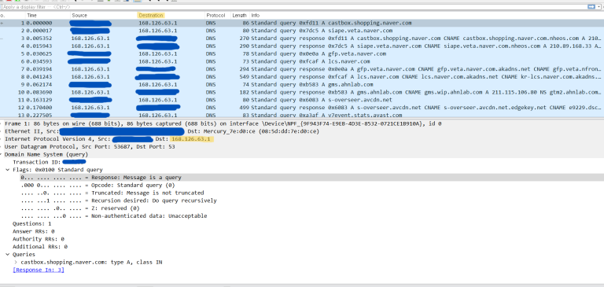The width and height of the screenshot is (604, 287).
Task: Select the 'Opcode: Standard query (0)' line
Action: click(98, 186)
